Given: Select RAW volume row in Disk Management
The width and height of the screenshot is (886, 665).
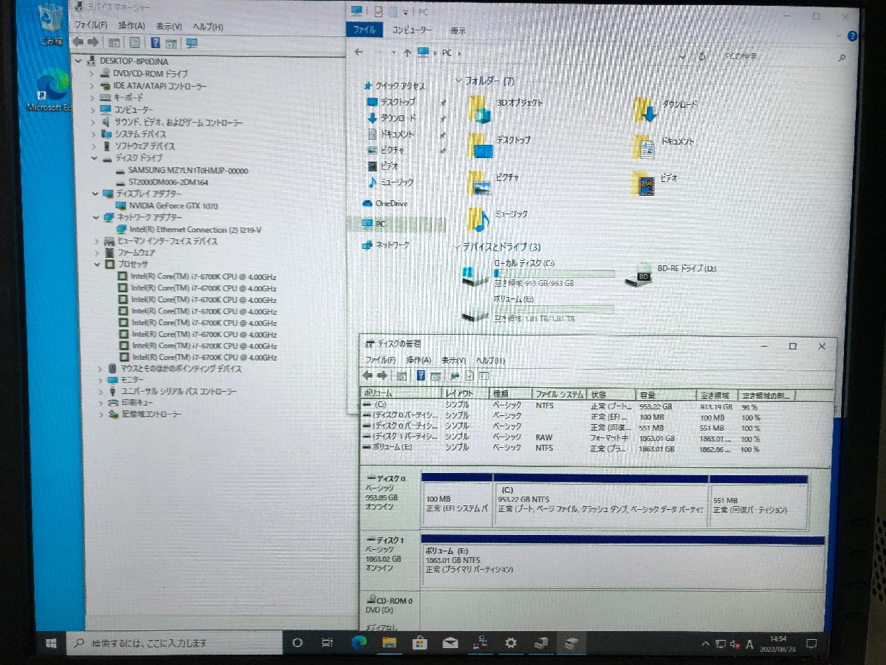Looking at the screenshot, I should point(594,438).
